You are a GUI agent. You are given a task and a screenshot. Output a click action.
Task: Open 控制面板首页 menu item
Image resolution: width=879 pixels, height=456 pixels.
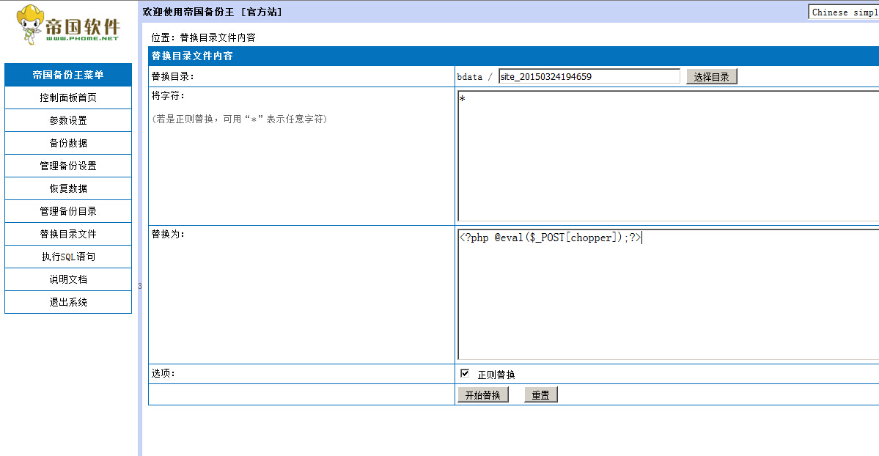coord(68,98)
